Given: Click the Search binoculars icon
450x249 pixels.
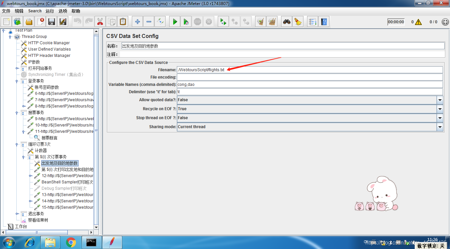Looking at the screenshot, I should (x=287, y=22).
